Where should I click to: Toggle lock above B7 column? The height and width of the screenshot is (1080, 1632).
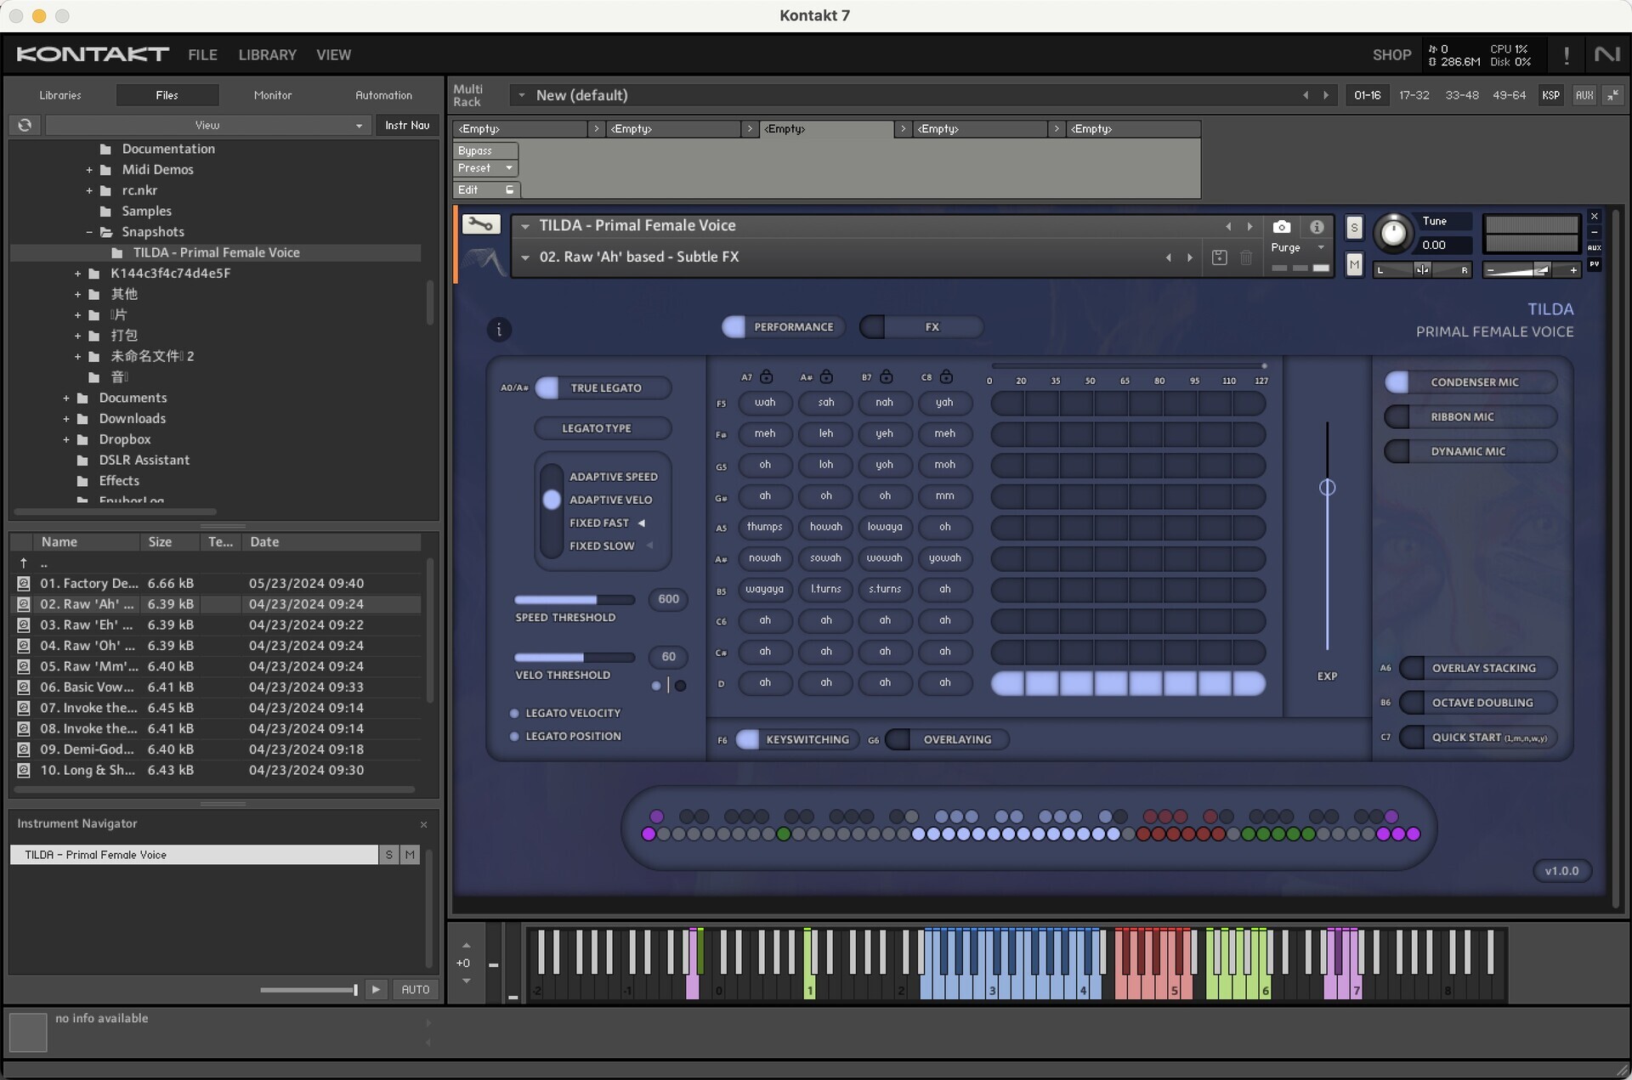pyautogui.click(x=886, y=376)
